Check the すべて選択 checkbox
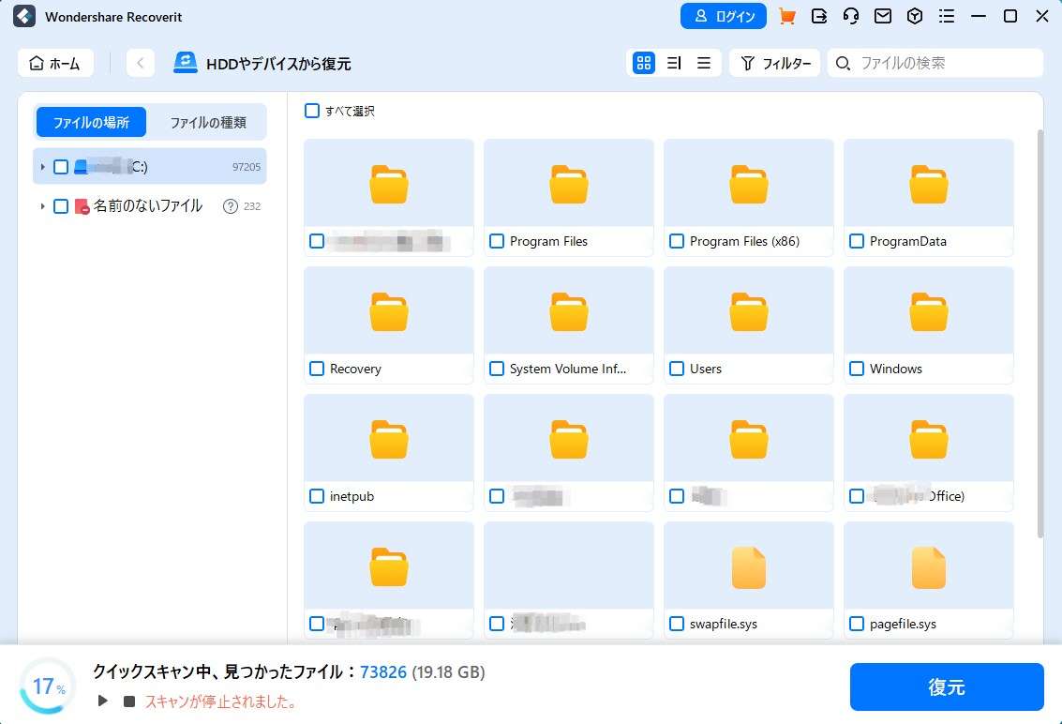 [311, 111]
